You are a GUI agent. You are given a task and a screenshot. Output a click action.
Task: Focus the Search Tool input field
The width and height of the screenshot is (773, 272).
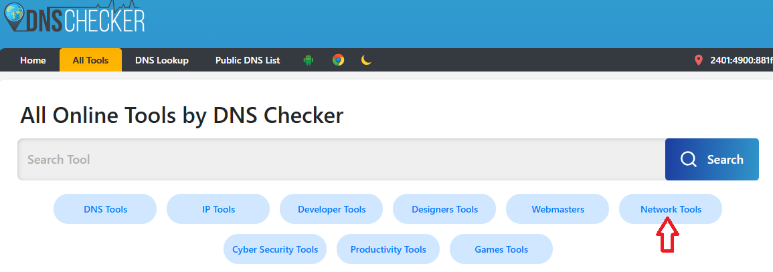[341, 159]
